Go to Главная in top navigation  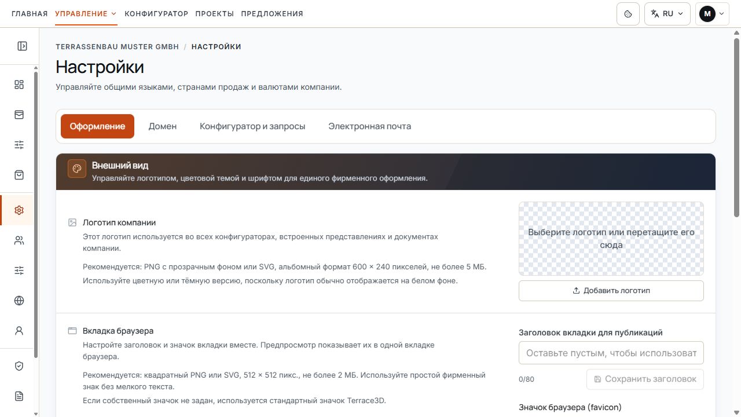click(x=30, y=14)
